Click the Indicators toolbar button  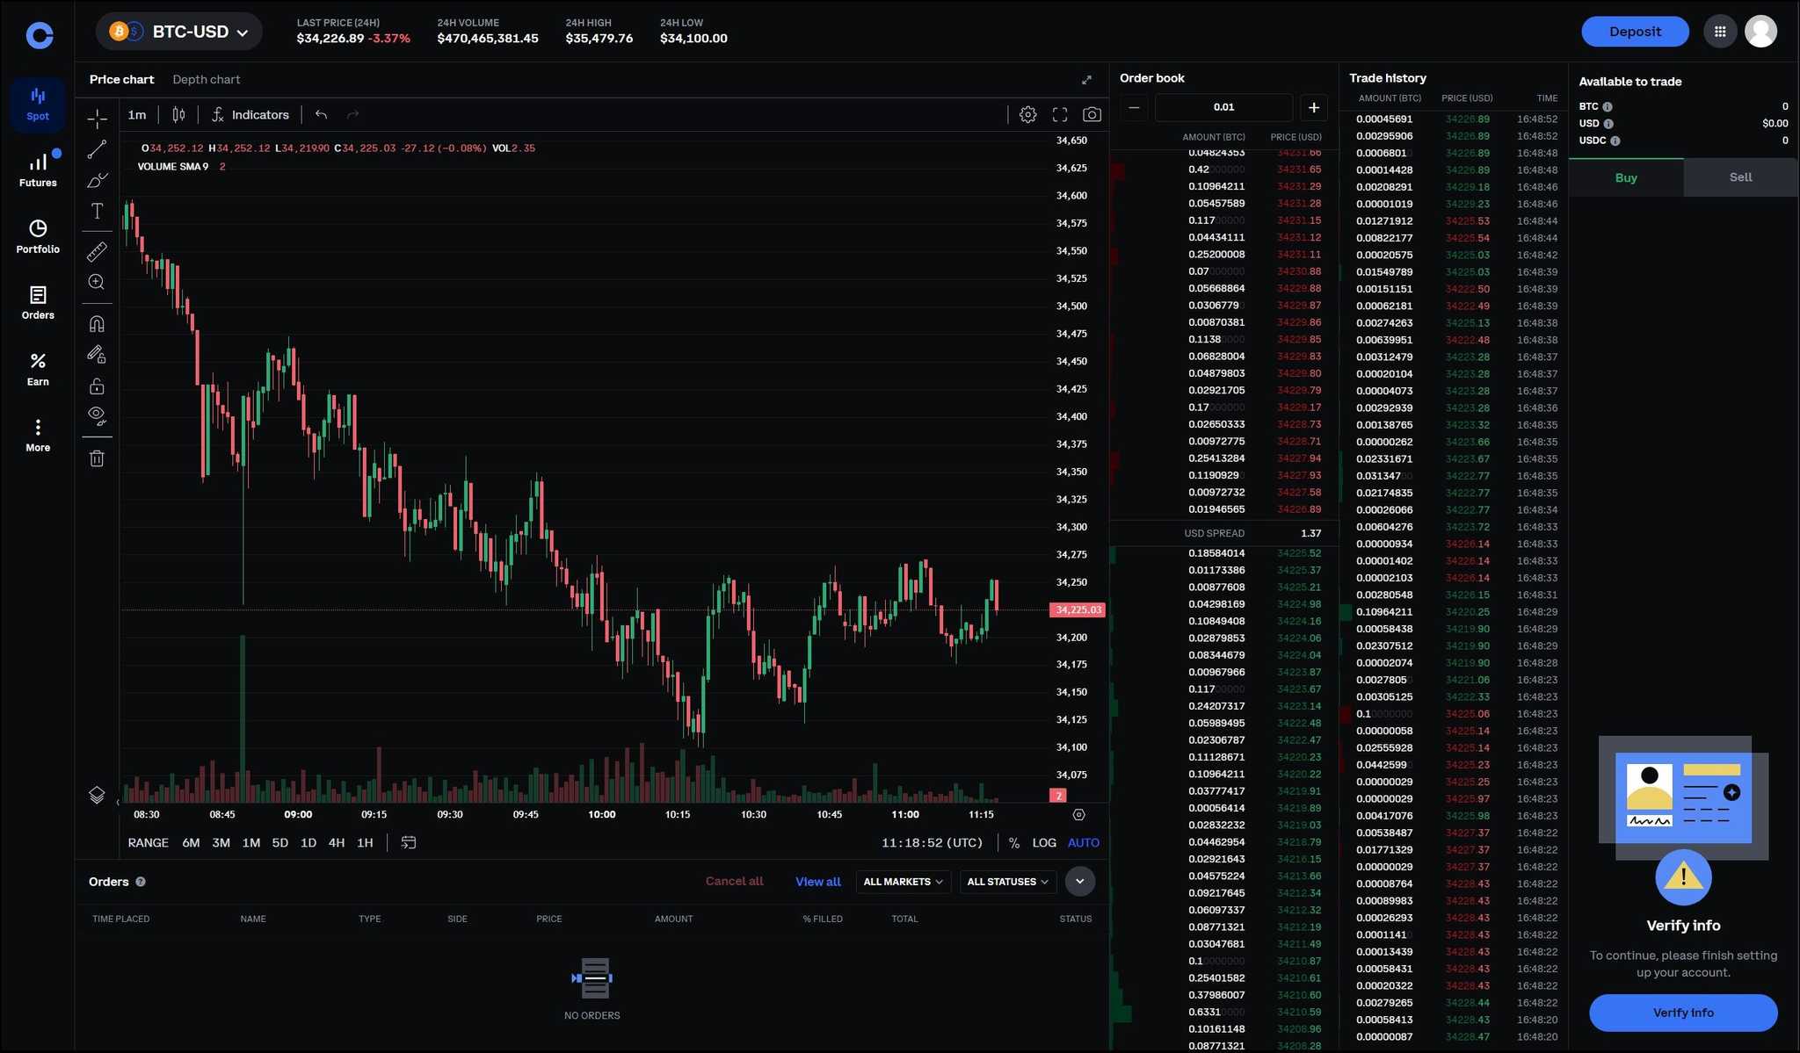tap(249, 114)
